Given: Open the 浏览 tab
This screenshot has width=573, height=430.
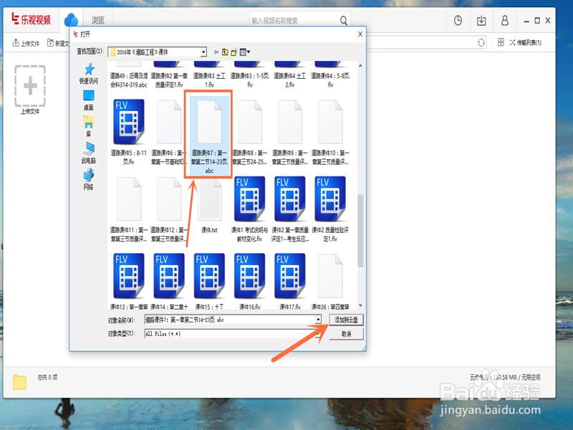Looking at the screenshot, I should pos(97,20).
